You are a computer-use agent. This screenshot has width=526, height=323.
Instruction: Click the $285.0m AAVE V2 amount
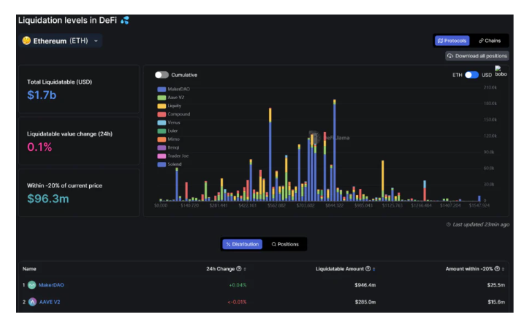click(366, 302)
